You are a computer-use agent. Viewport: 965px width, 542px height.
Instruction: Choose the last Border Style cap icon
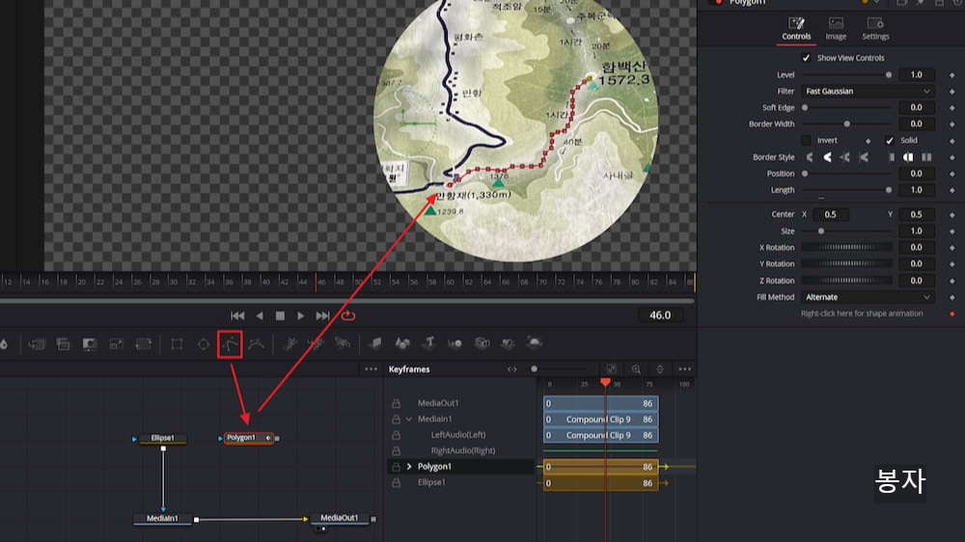tap(926, 157)
